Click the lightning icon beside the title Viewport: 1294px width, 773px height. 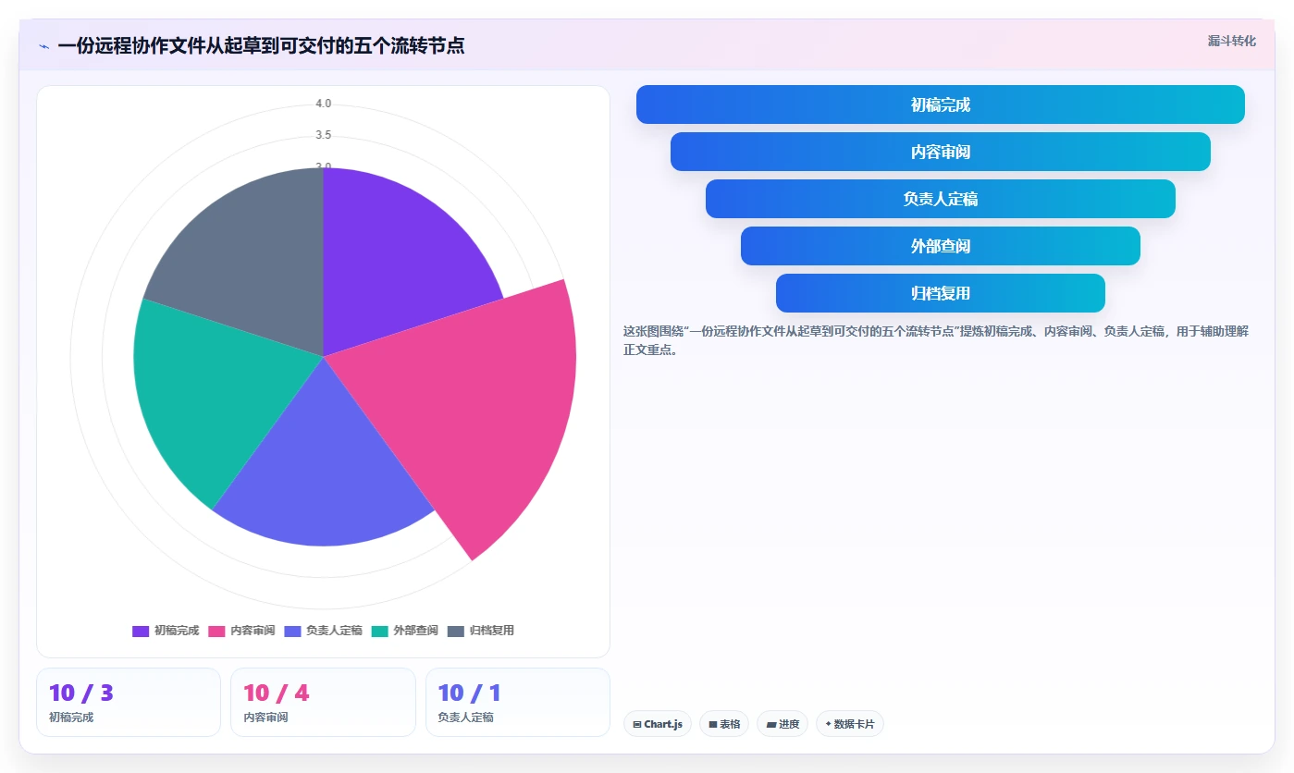point(43,46)
